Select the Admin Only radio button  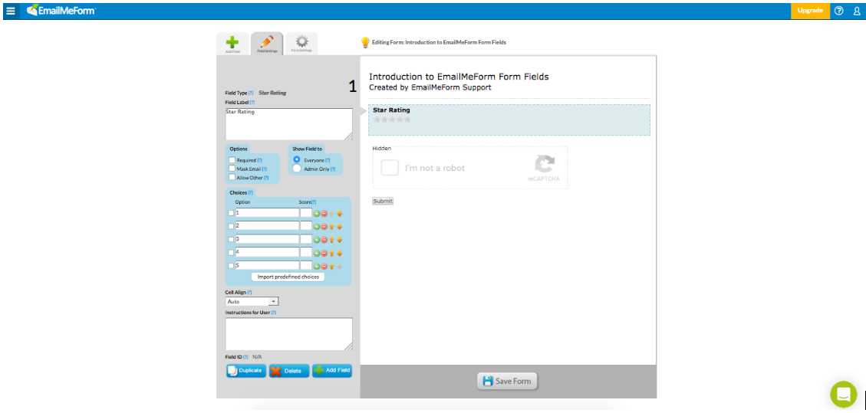297,169
